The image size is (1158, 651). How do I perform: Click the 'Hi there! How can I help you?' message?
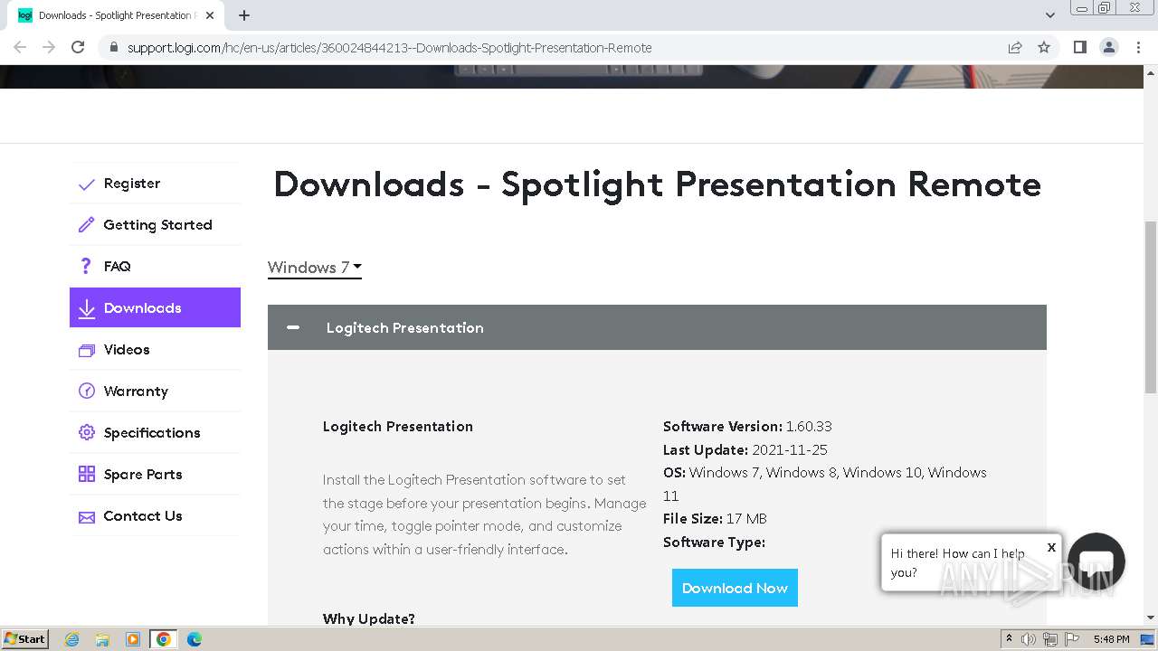tap(957, 562)
